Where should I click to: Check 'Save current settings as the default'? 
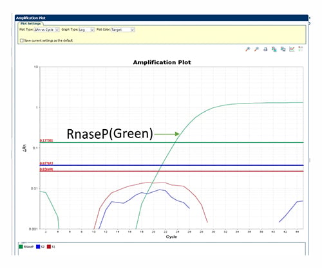click(22, 40)
